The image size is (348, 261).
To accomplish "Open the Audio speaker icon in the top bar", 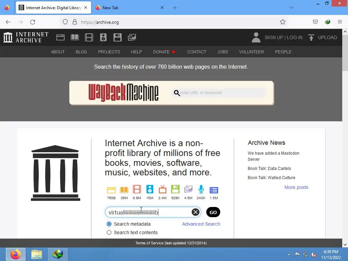I will click(103, 37).
